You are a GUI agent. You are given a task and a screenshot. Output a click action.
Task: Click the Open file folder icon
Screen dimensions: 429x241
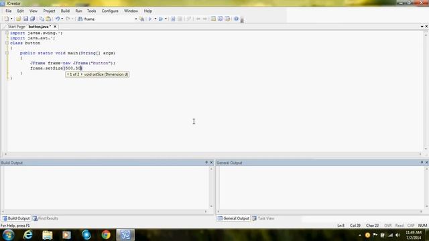coord(18,19)
